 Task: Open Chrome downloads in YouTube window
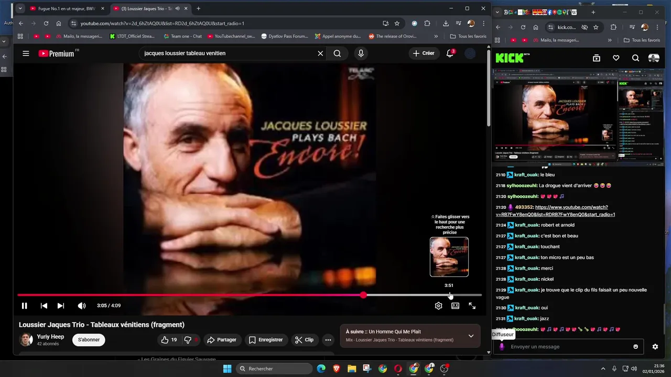pos(446,23)
